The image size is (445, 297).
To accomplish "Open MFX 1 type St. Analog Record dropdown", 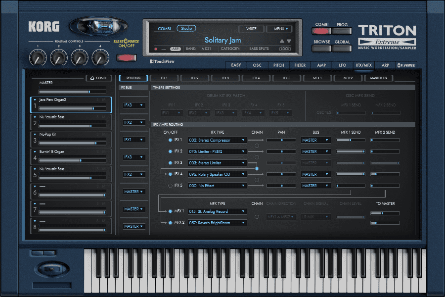I will [x=217, y=211].
